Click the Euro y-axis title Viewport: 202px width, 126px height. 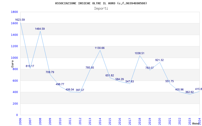click(12, 64)
